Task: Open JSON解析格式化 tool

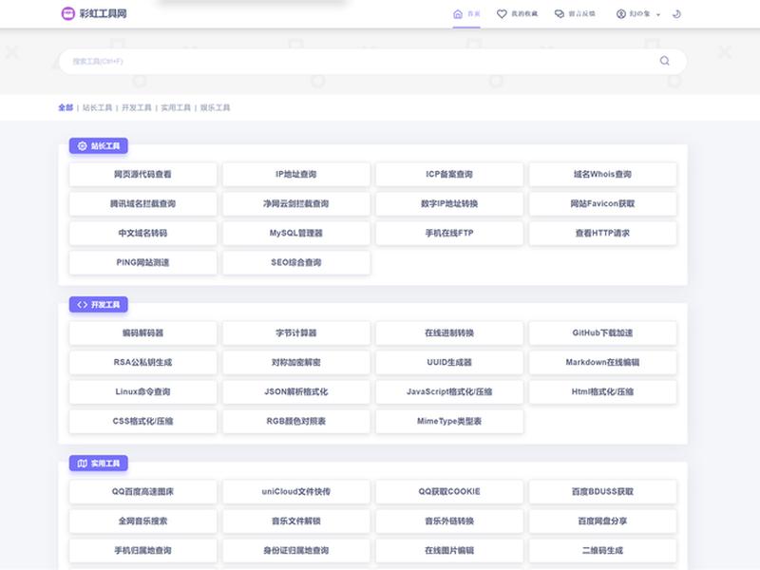Action: [296, 392]
